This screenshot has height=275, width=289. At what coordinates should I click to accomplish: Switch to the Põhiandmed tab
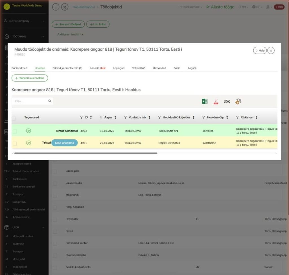(x=19, y=68)
